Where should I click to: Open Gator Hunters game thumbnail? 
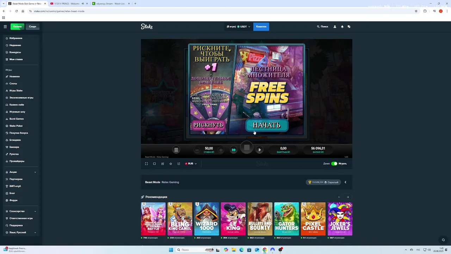pyautogui.click(x=286, y=219)
